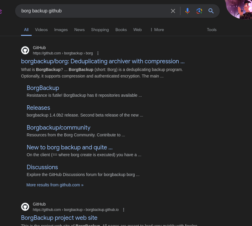Switch to the Images tab

point(61,30)
